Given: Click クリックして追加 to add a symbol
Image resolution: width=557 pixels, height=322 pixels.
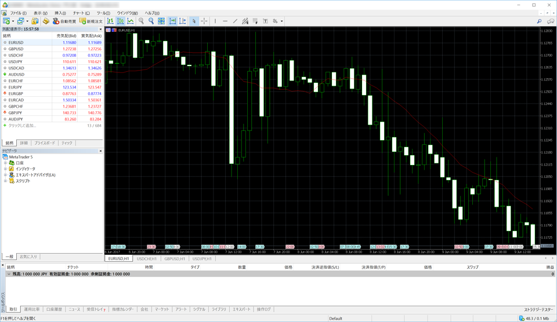Looking at the screenshot, I should (22, 125).
